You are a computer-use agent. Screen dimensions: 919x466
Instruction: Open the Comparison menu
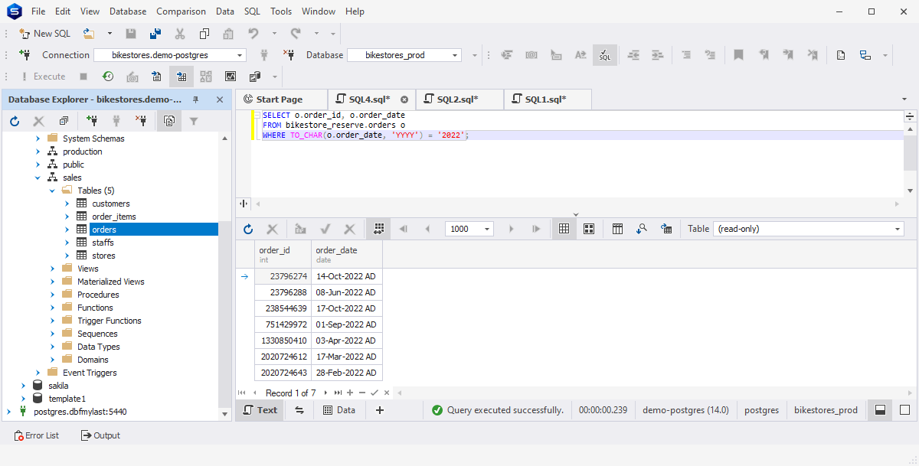181,11
